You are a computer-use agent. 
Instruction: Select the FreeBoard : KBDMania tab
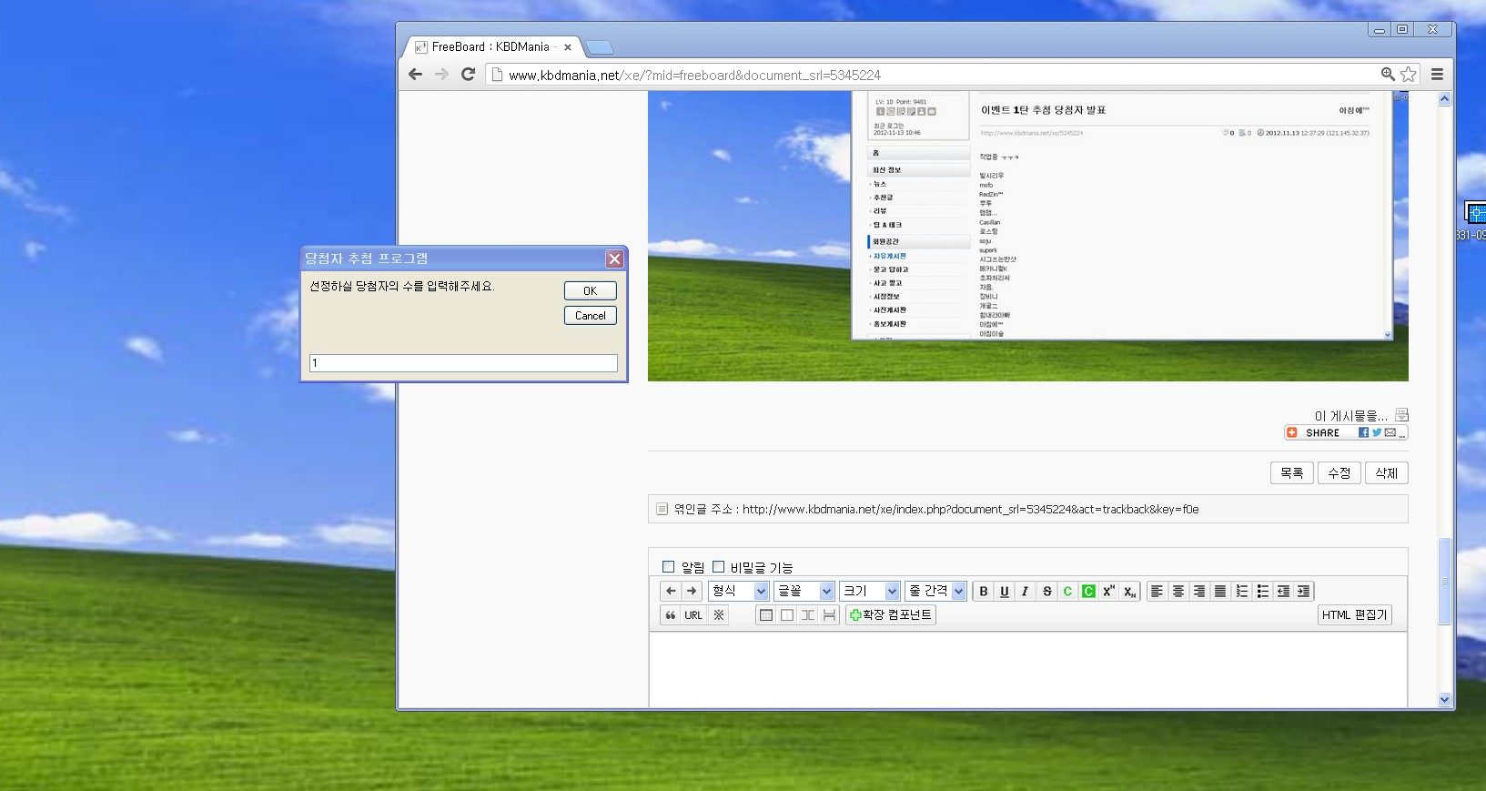[x=491, y=46]
